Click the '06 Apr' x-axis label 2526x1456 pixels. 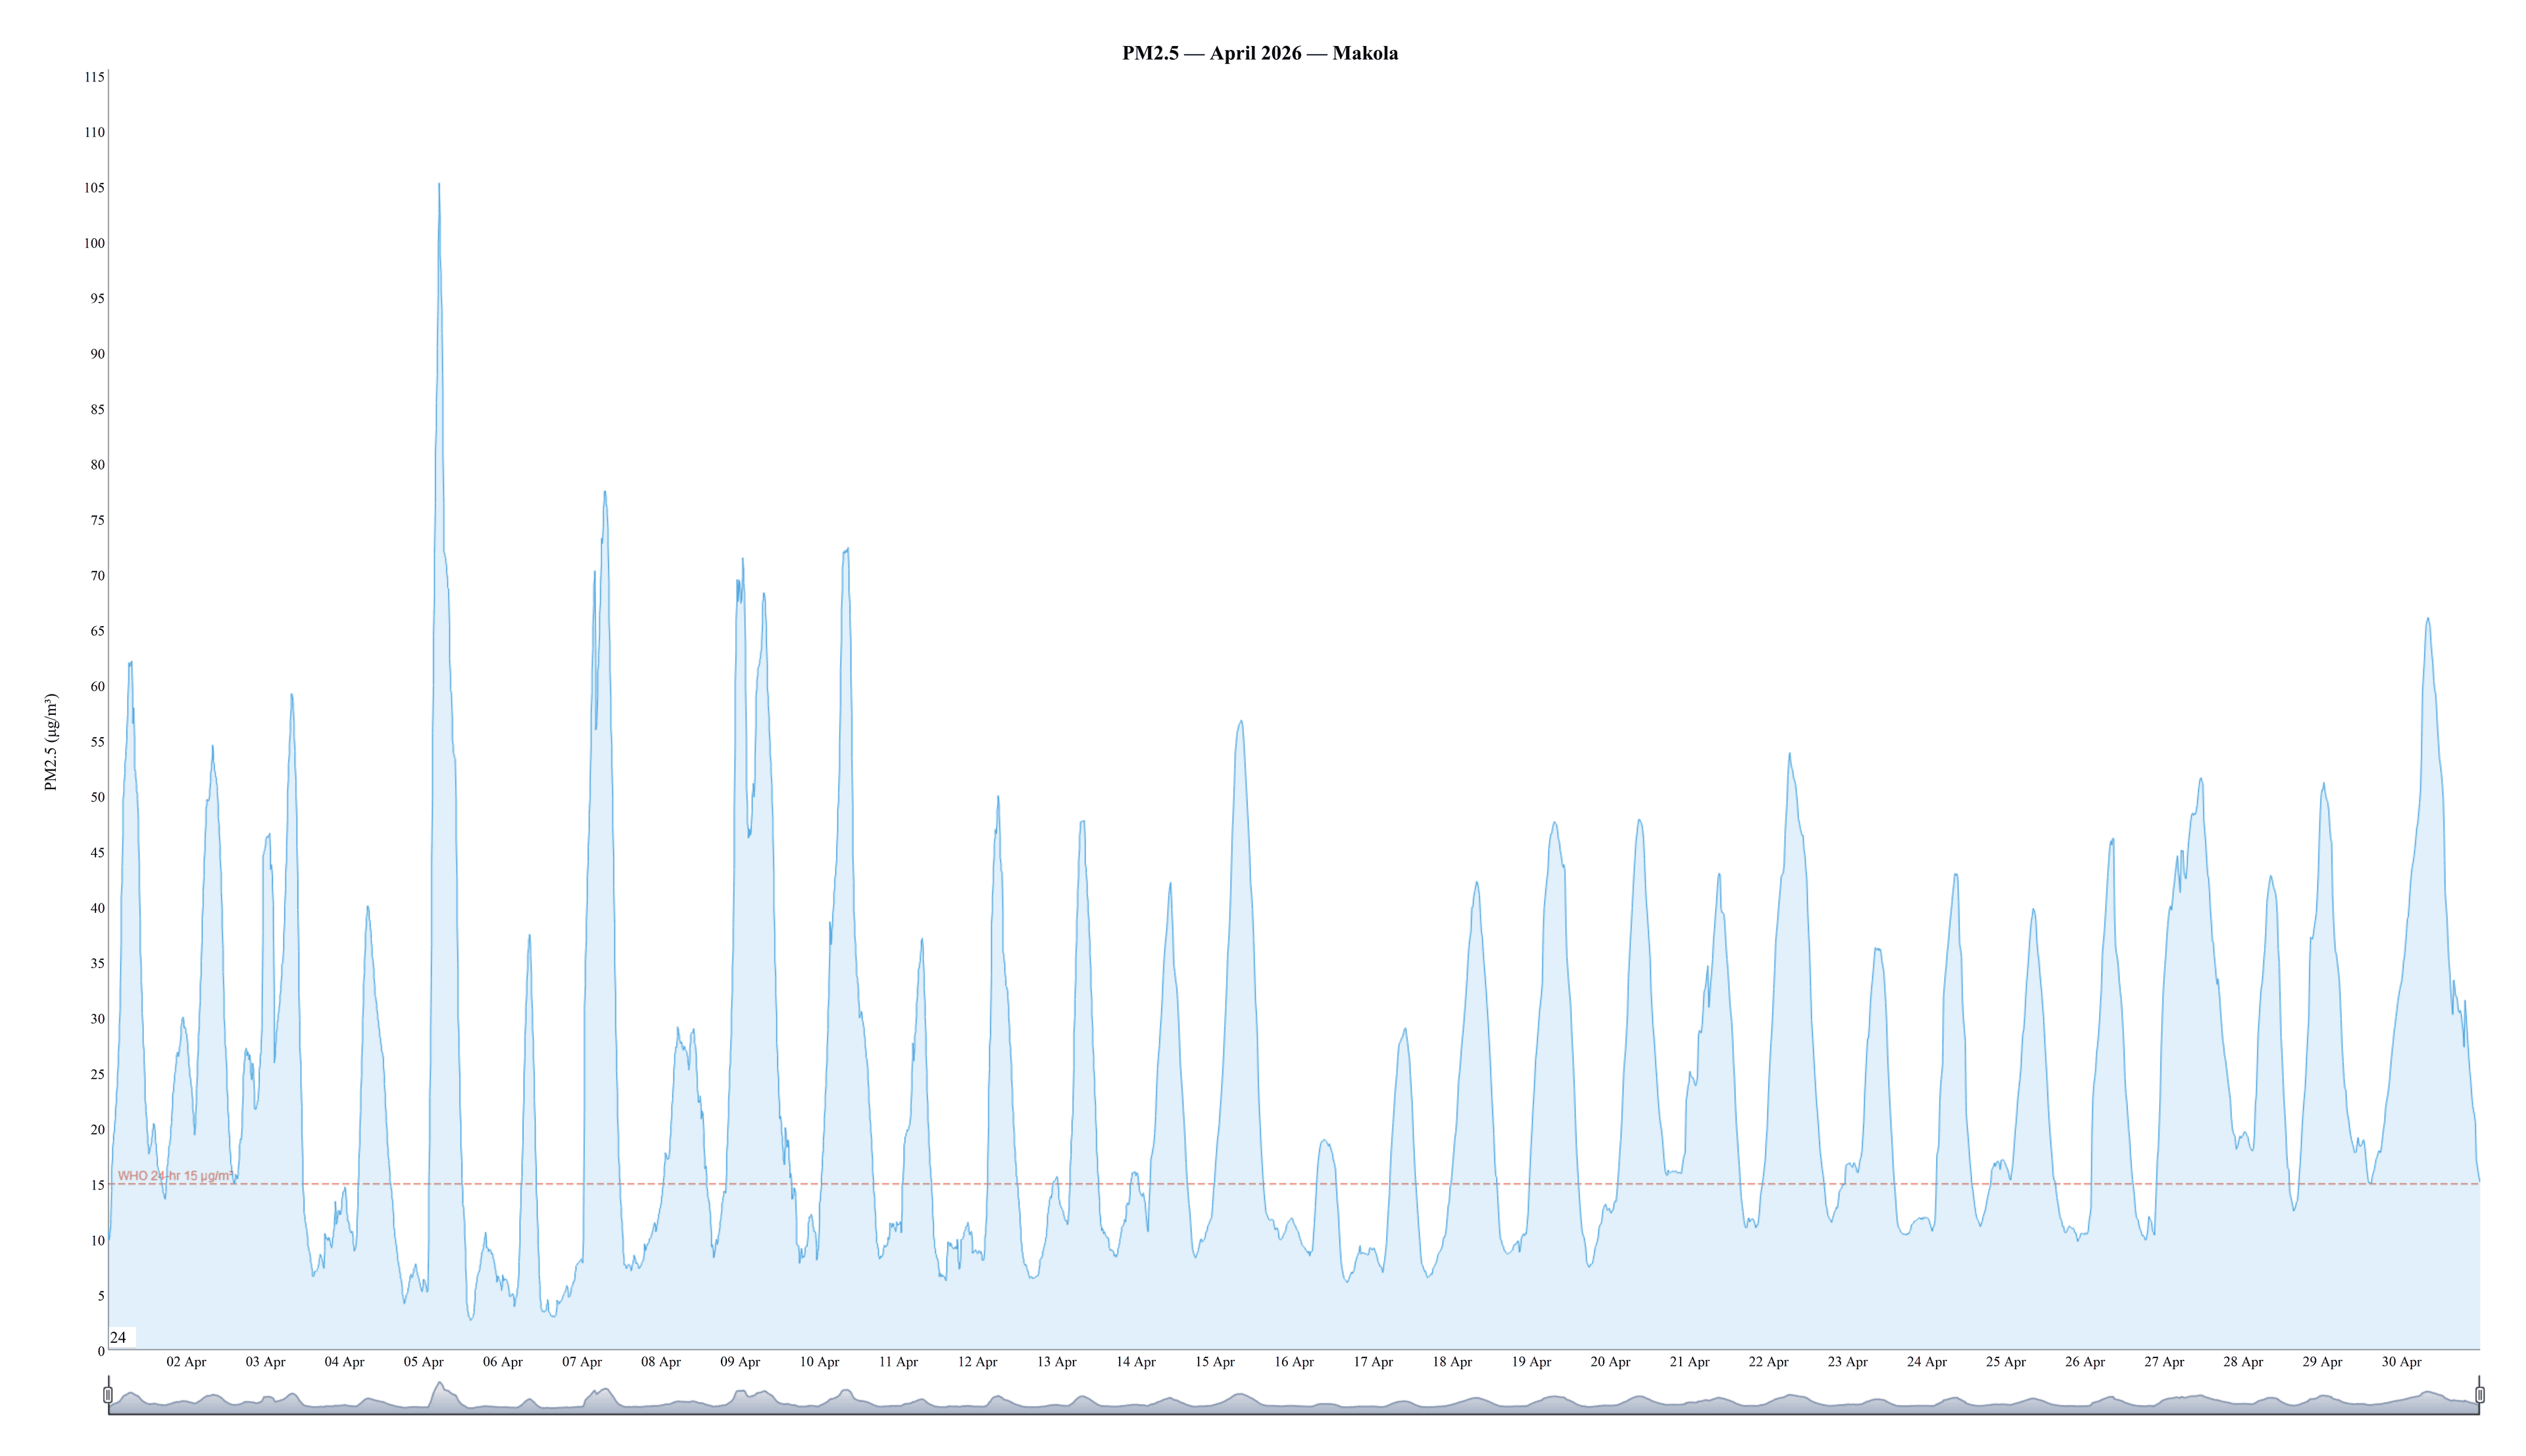[x=503, y=1362]
